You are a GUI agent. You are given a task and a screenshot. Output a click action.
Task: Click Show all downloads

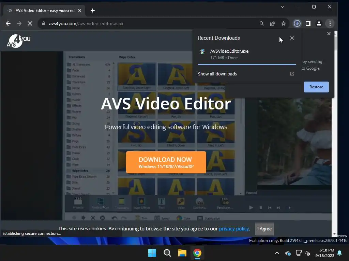[217, 74]
